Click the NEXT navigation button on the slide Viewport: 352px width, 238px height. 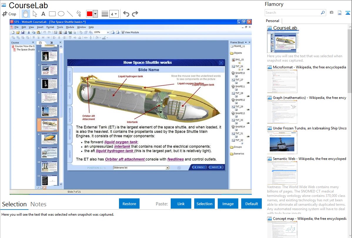(x=216, y=167)
